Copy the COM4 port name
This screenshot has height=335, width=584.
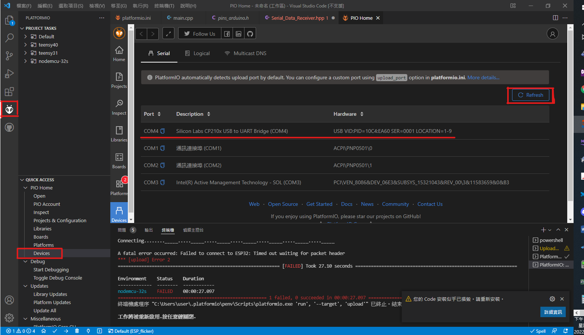tap(162, 131)
